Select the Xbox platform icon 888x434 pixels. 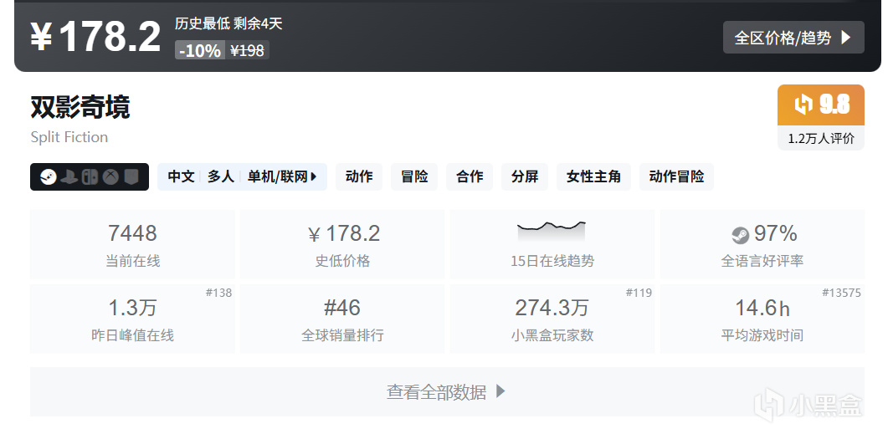(110, 177)
